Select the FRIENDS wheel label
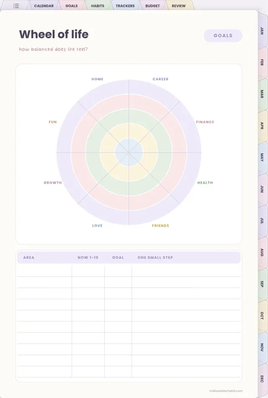This screenshot has height=398, width=268. (x=160, y=225)
